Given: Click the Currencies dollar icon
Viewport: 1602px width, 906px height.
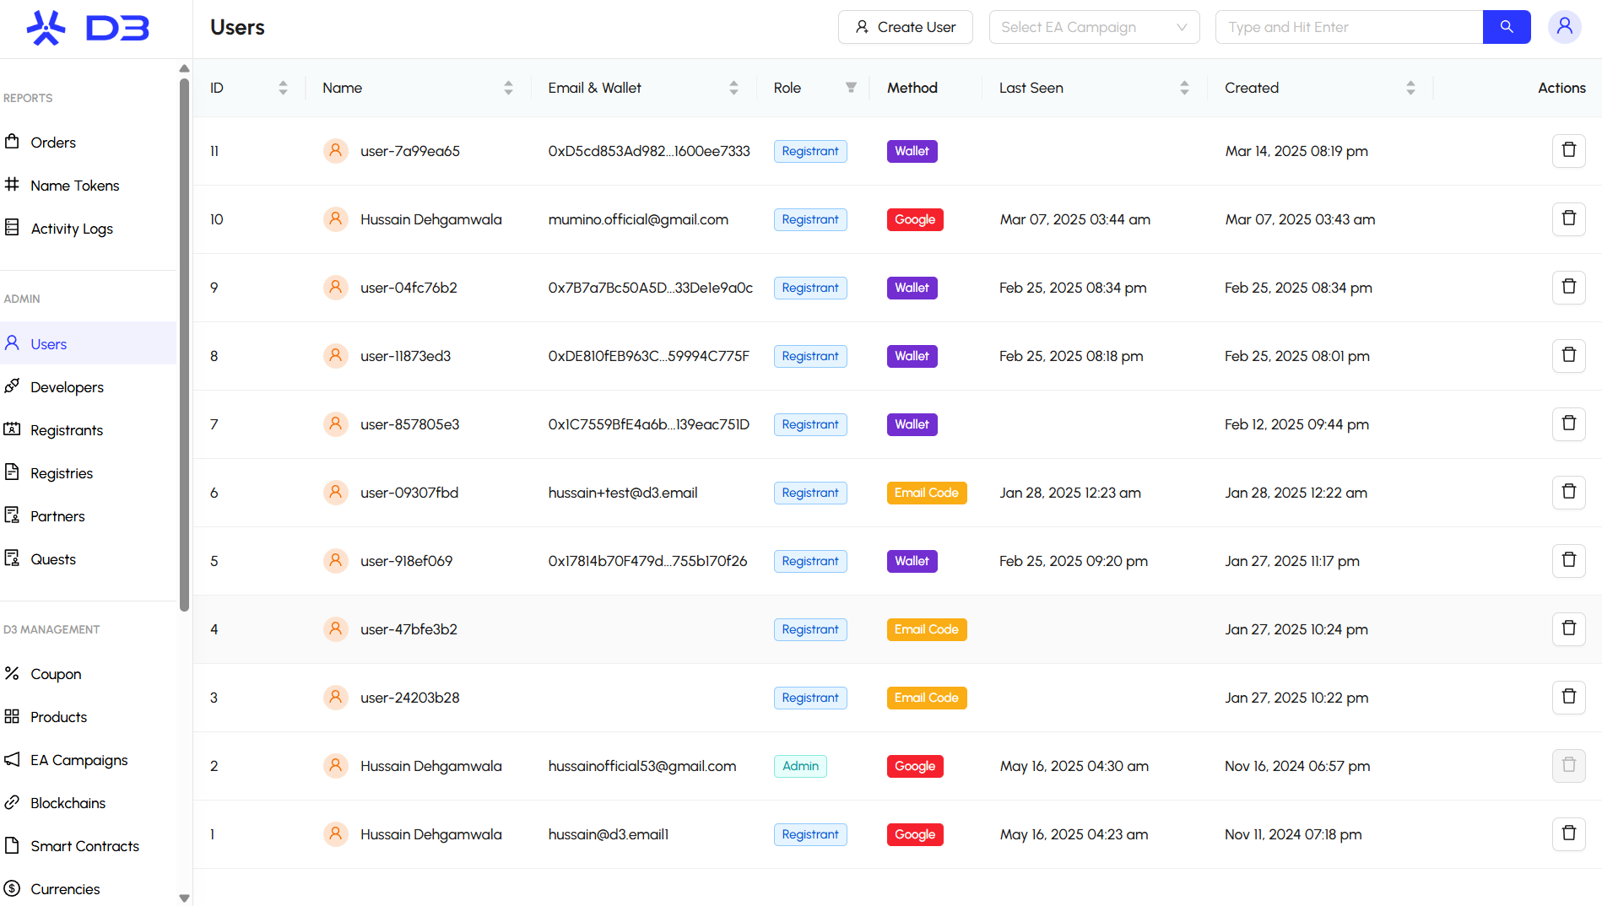Looking at the screenshot, I should 12,888.
